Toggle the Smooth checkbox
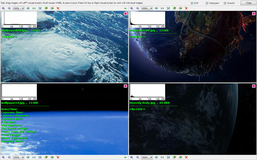257x160 pixels. click(225, 3)
